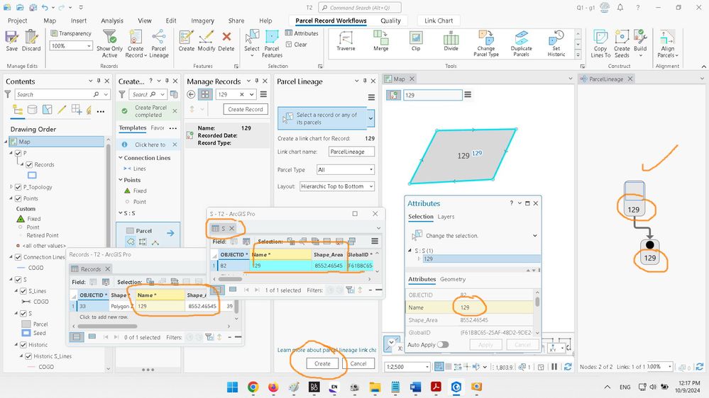Toggle the S_Lines layer checkbox
This screenshot has width=709, height=398.
(23, 291)
